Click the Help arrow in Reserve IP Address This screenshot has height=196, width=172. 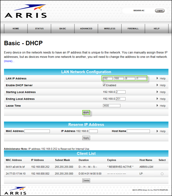pyautogui.click(x=157, y=131)
